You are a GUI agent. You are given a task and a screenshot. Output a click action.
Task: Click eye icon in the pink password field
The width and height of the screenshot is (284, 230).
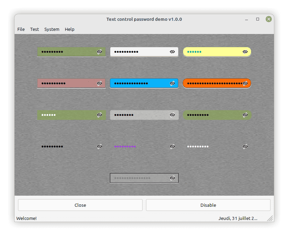click(x=100, y=83)
